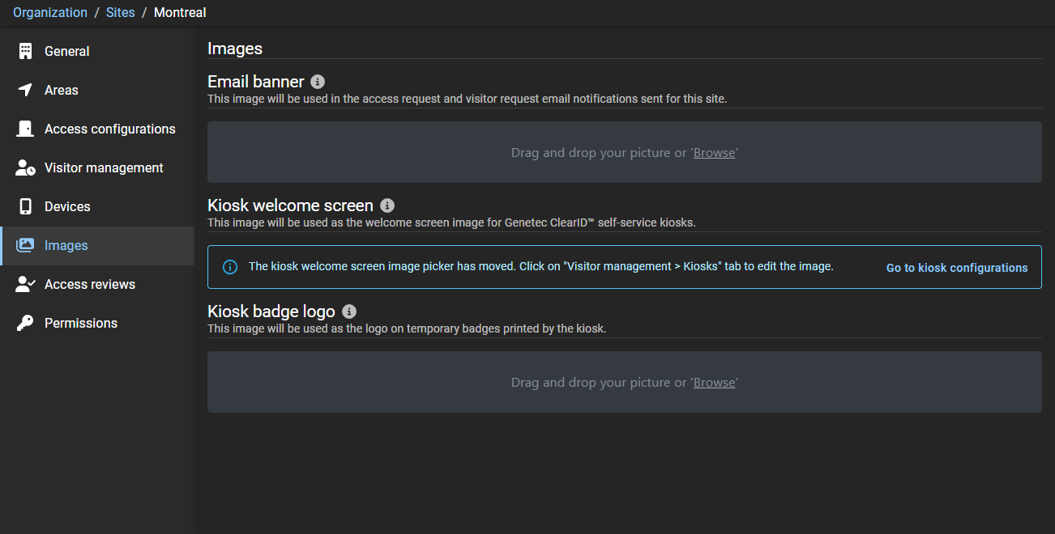
Task: Select the General settings icon in sidebar
Action: click(x=25, y=51)
